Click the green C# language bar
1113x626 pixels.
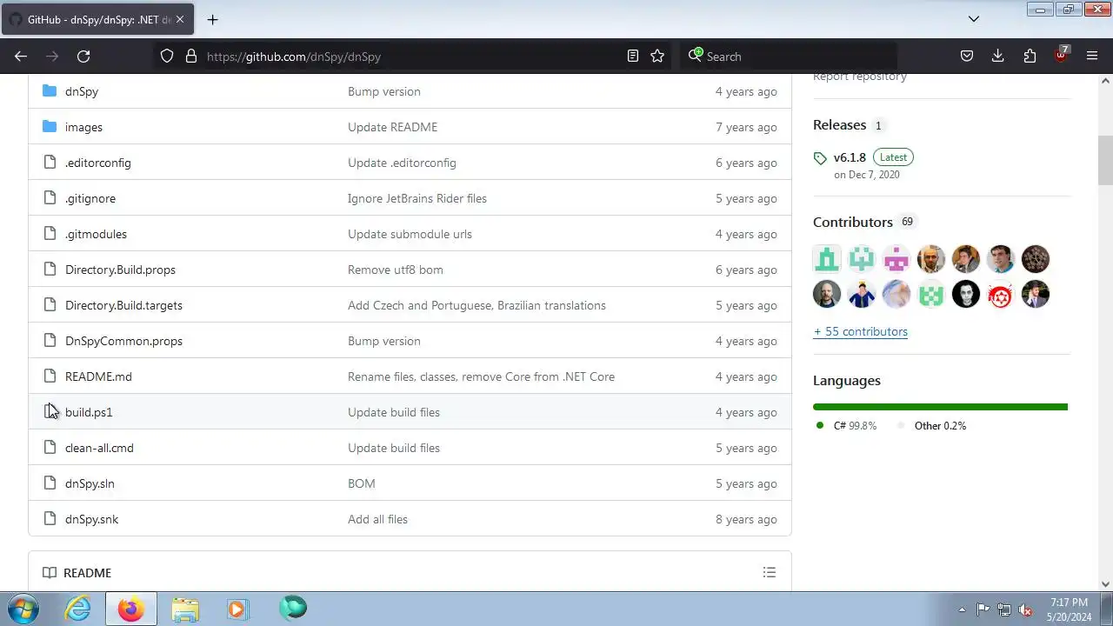click(940, 407)
